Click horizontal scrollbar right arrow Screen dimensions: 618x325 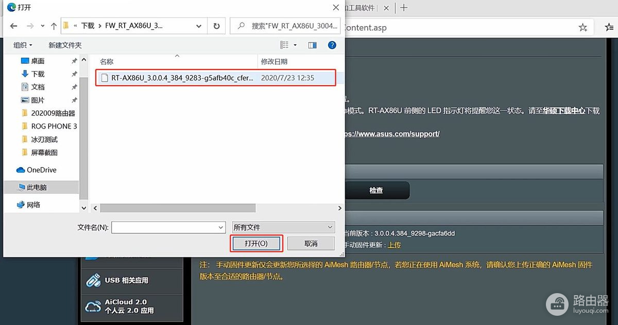339,208
